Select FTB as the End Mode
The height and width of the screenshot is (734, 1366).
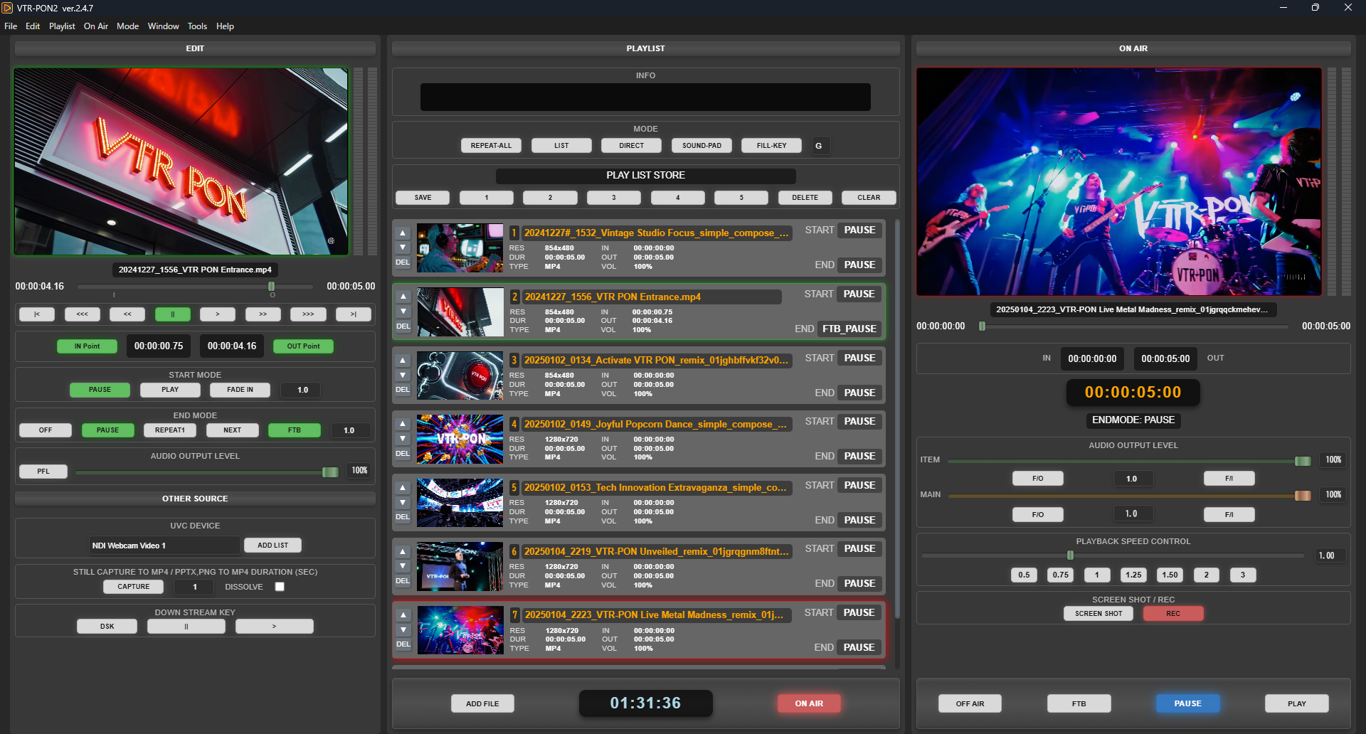294,430
